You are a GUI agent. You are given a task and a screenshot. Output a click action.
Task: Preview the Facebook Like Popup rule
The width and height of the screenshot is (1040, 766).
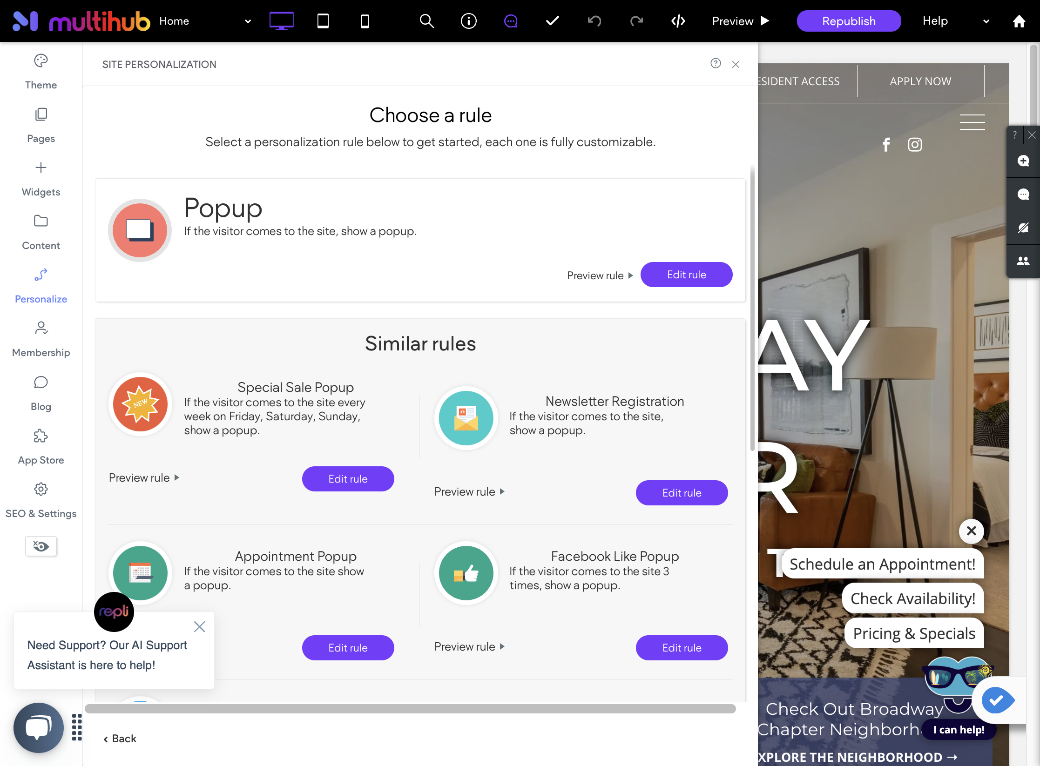click(470, 646)
